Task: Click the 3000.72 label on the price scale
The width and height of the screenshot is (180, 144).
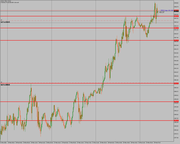Action: (176, 92)
